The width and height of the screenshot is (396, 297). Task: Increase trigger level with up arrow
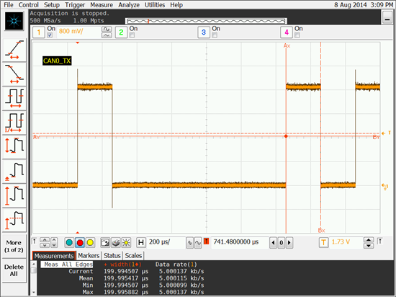pyautogui.click(x=369, y=239)
